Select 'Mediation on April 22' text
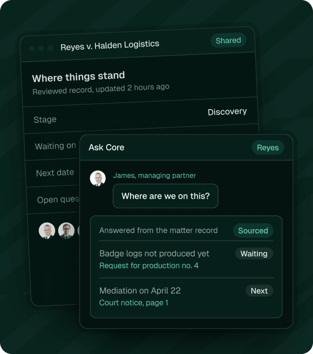This screenshot has height=354, width=313. point(140,291)
